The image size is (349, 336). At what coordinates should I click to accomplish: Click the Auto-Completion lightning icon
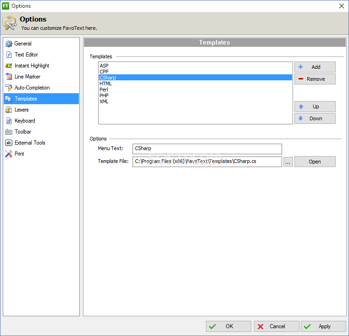click(x=9, y=88)
